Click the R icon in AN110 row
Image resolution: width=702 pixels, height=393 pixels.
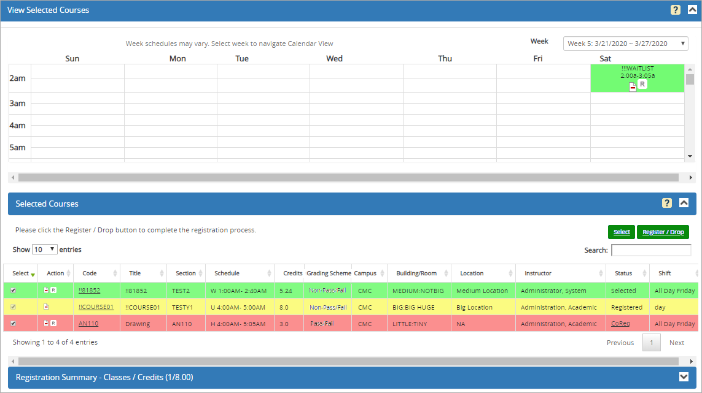[x=53, y=324]
